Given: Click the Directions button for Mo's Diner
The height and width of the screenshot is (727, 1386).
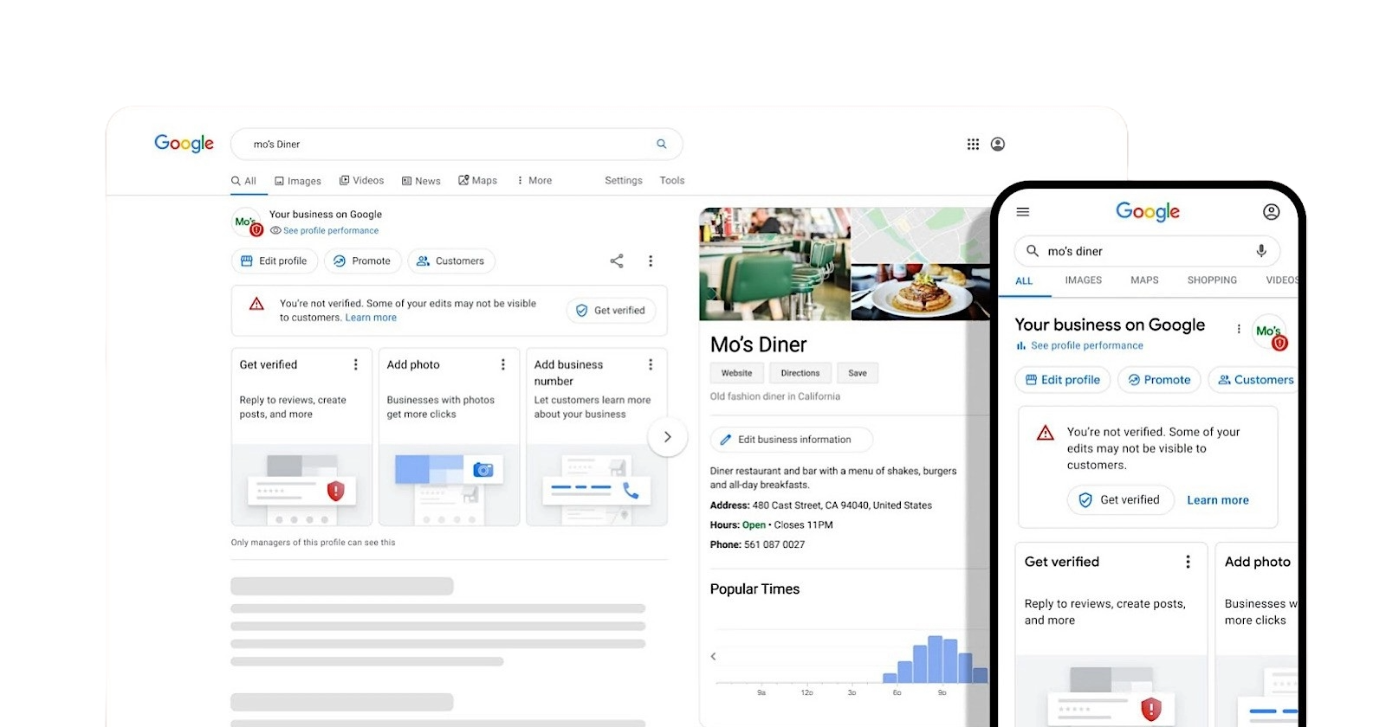Looking at the screenshot, I should 800,373.
